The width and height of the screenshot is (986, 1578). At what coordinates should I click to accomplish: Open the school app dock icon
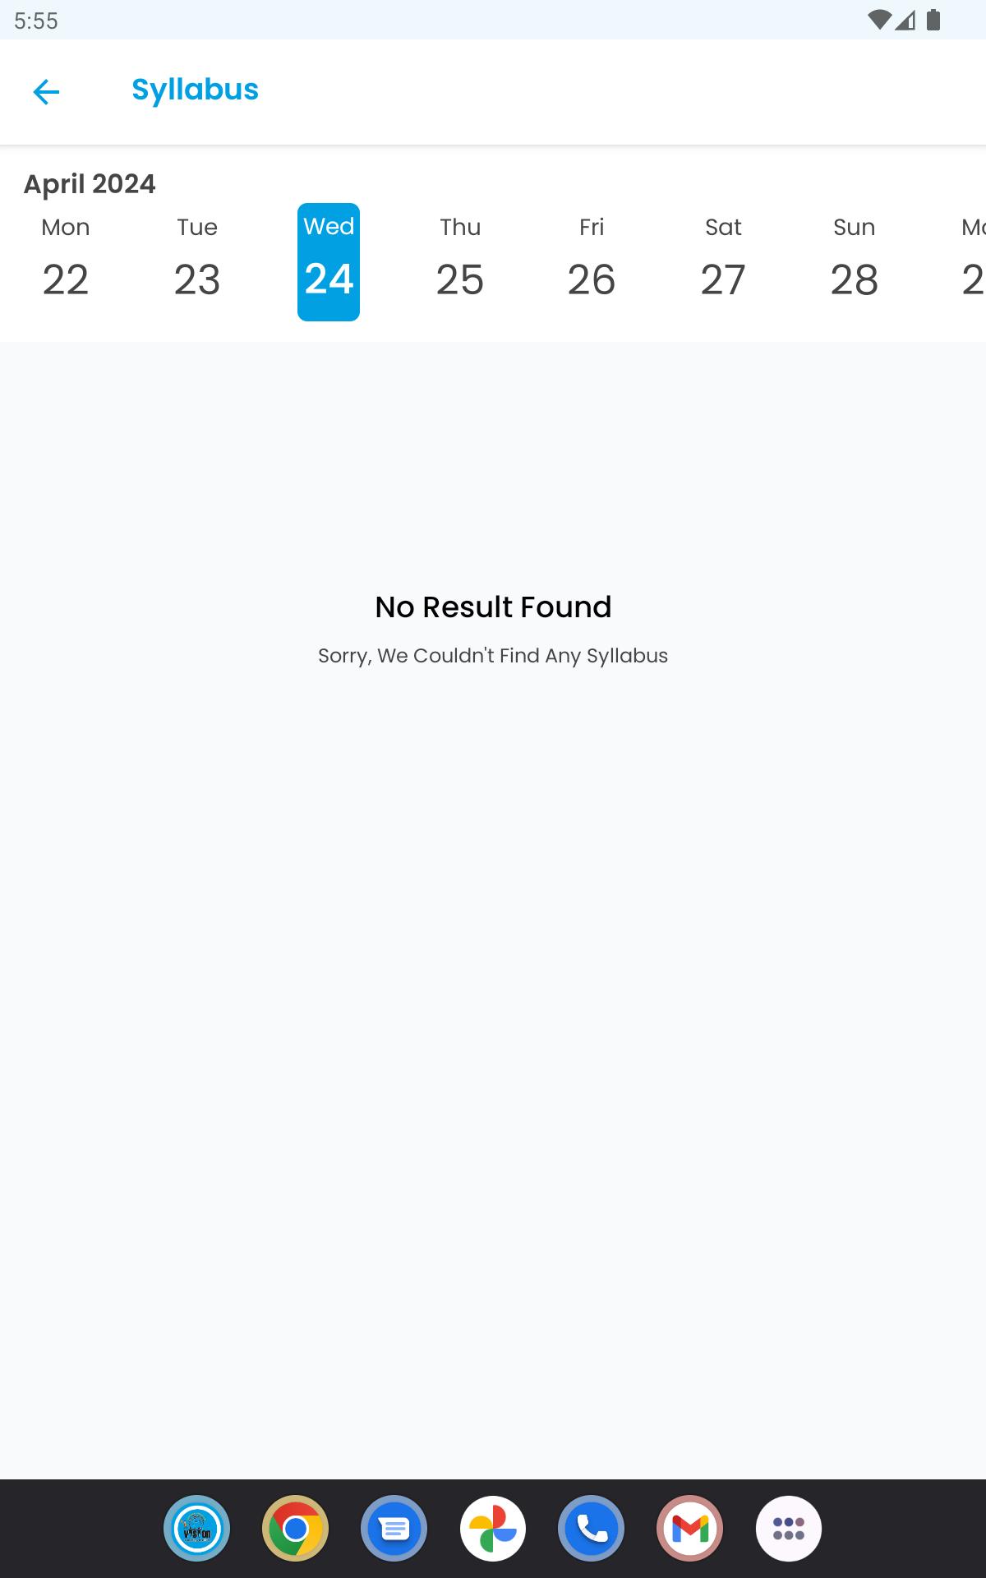tap(197, 1529)
